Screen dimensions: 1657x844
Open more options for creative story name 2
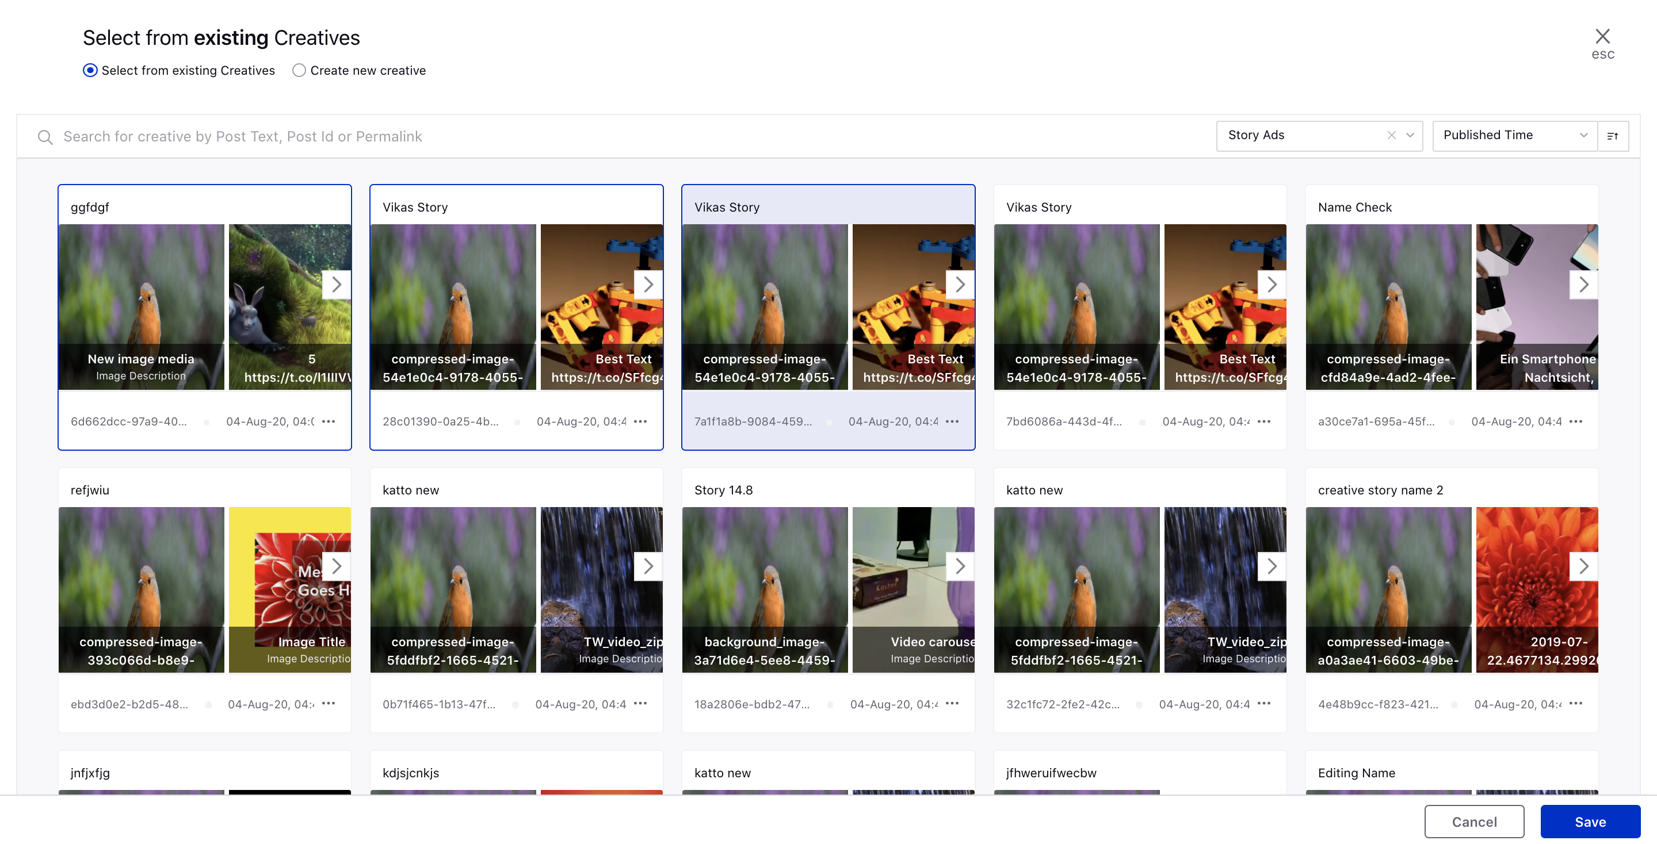1576,704
